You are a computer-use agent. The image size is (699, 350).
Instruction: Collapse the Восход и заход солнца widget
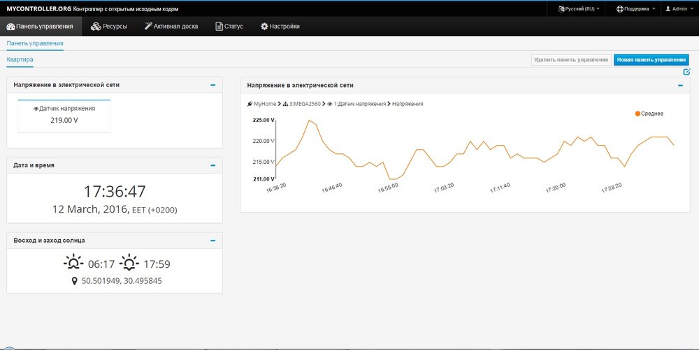(212, 241)
